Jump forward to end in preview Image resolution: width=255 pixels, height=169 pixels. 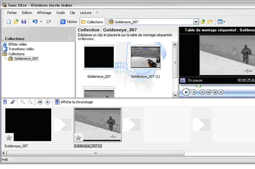[221, 92]
